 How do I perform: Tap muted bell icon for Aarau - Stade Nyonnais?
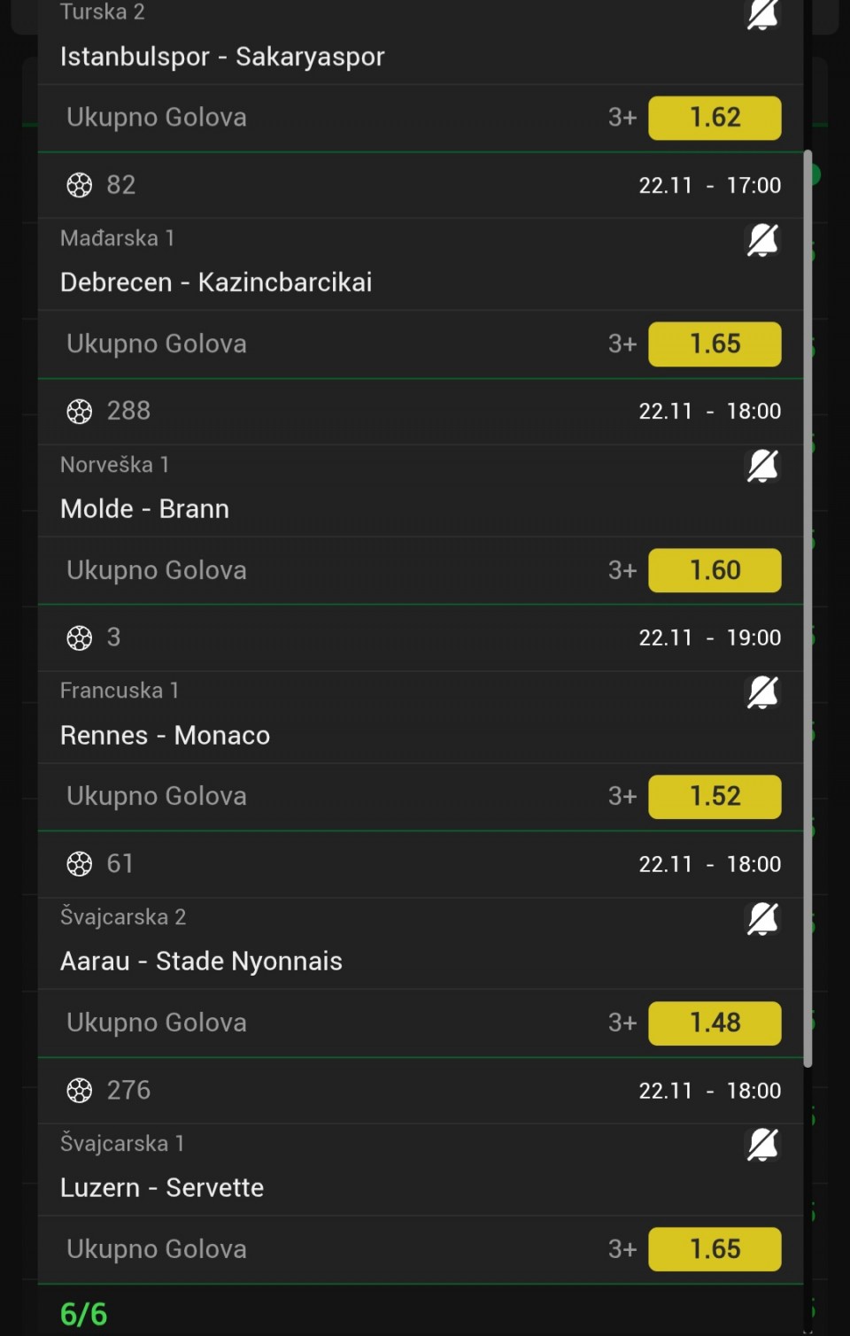762,919
